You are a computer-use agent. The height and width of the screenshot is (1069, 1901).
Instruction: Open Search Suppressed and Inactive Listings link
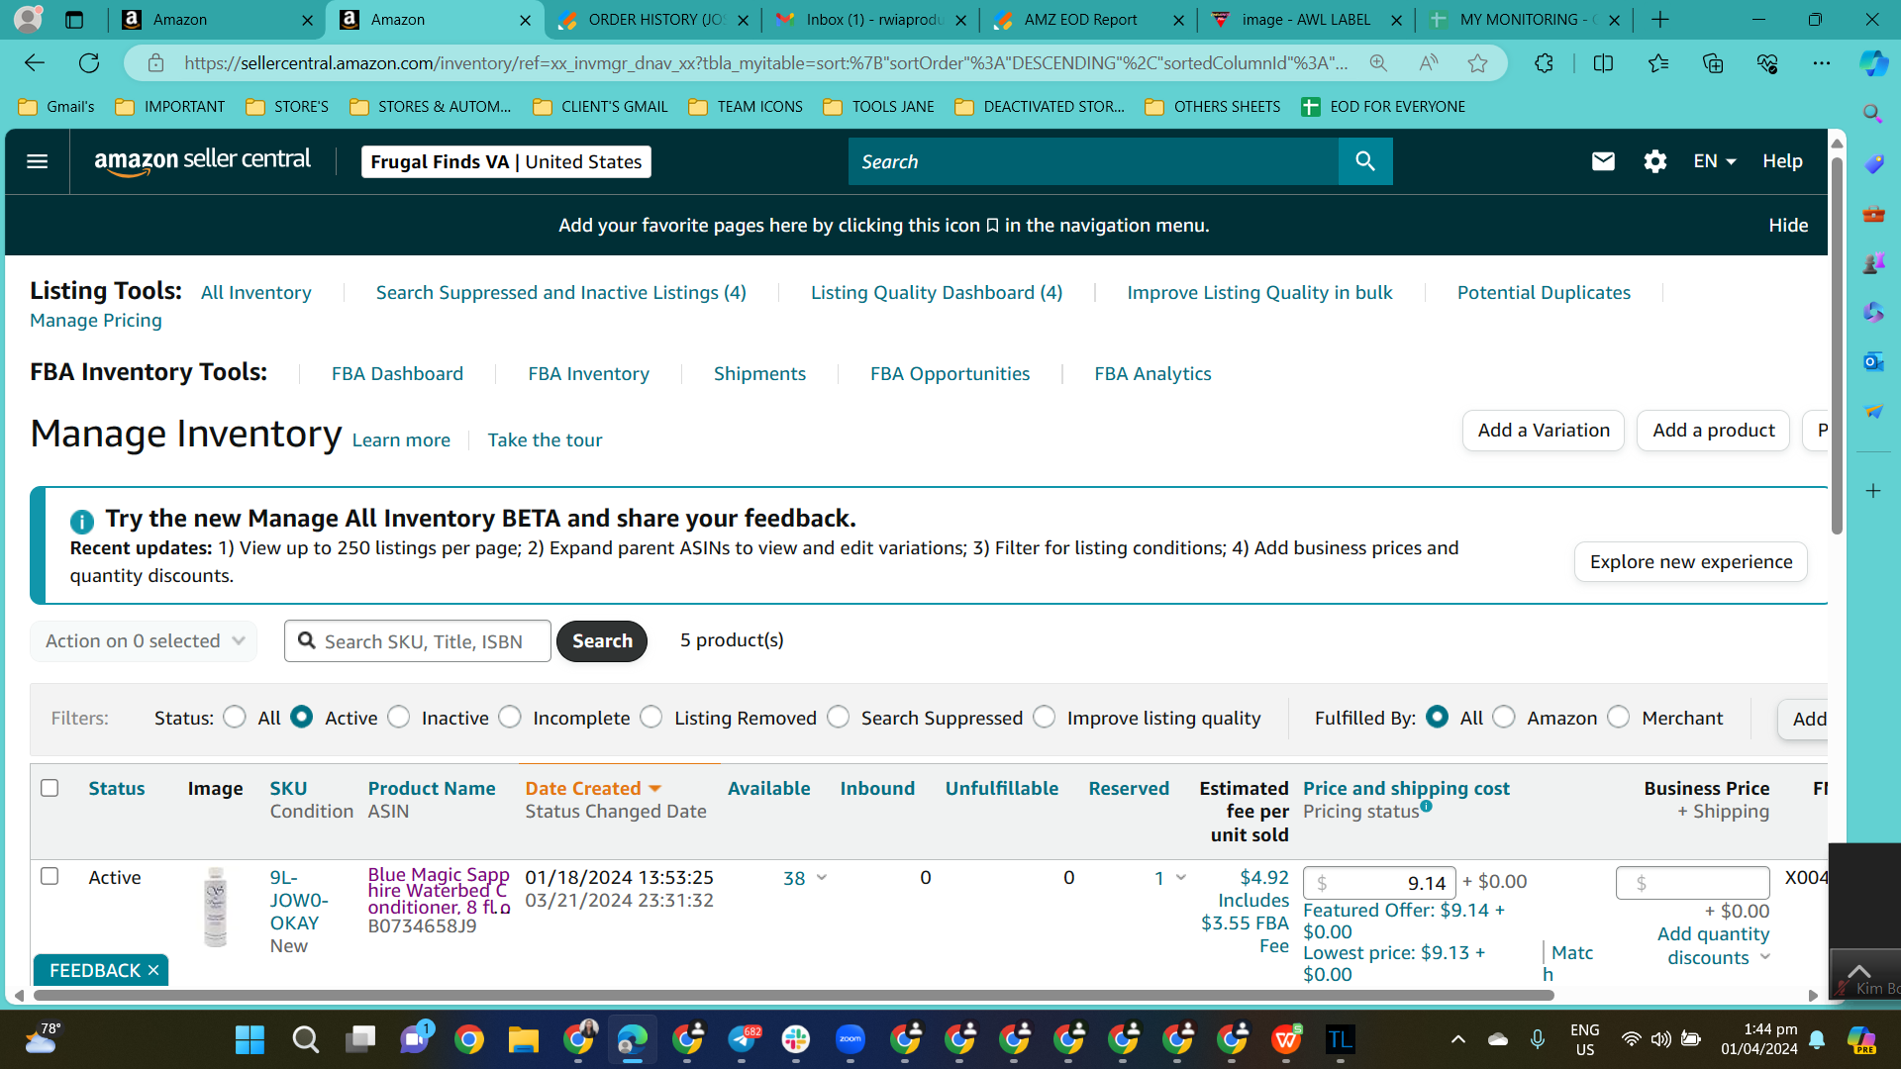point(561,293)
